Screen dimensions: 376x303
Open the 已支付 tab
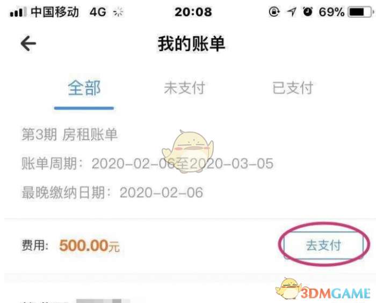point(293,88)
